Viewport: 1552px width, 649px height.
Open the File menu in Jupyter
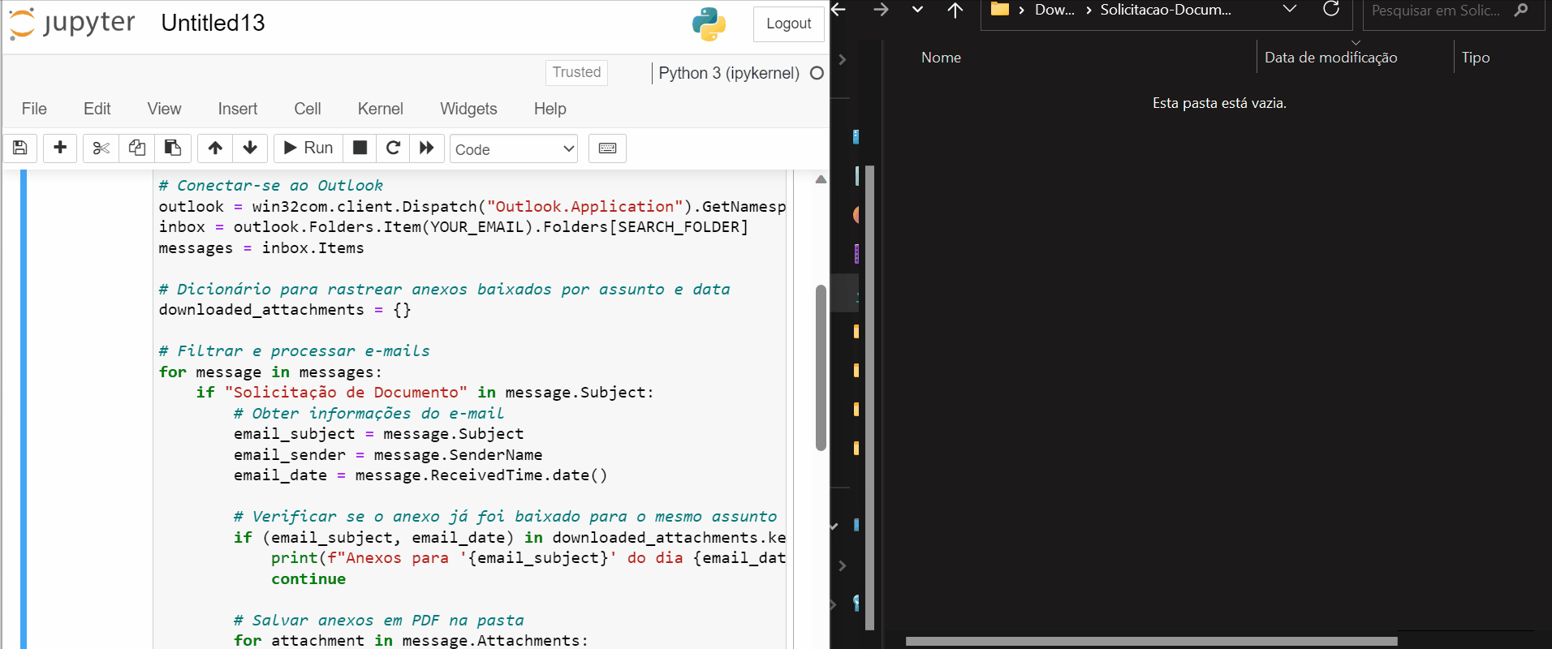coord(34,109)
